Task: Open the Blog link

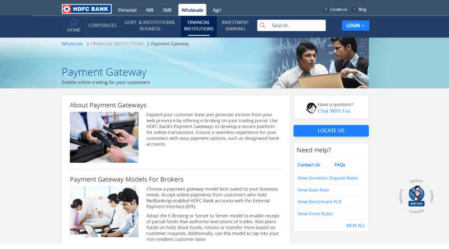Action: pos(362,10)
